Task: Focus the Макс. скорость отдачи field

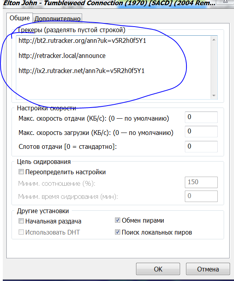Action: [x=201, y=117]
